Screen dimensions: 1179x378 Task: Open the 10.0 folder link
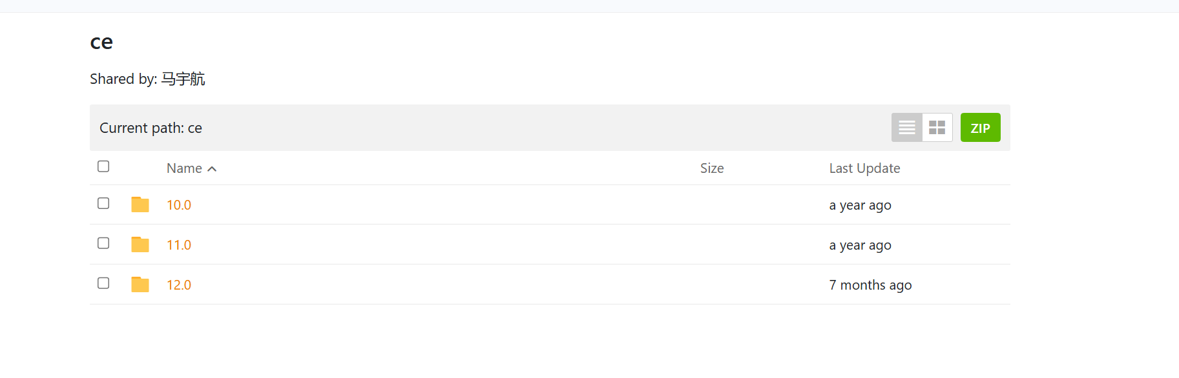[x=179, y=205]
